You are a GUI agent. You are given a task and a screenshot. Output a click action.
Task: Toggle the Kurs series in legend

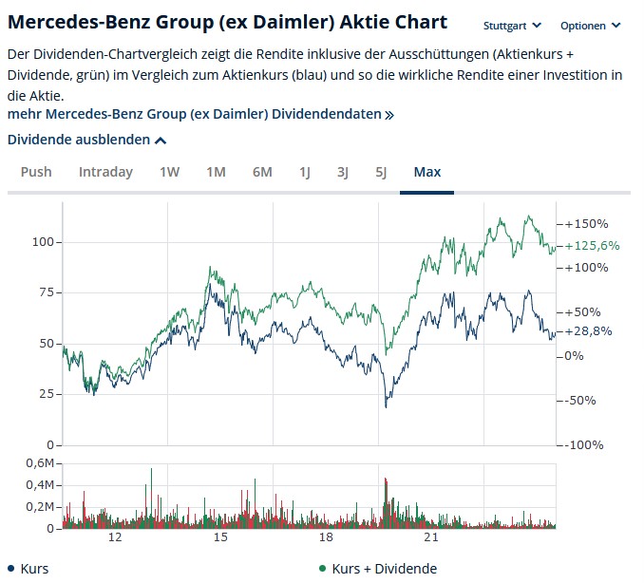coord(32,569)
